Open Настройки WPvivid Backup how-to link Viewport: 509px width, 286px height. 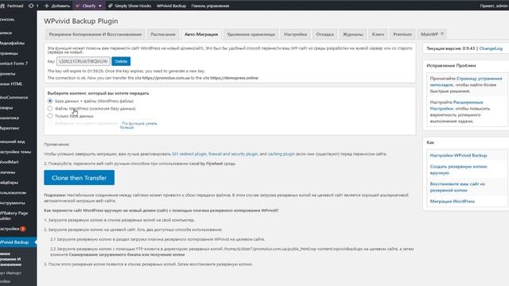458,156
